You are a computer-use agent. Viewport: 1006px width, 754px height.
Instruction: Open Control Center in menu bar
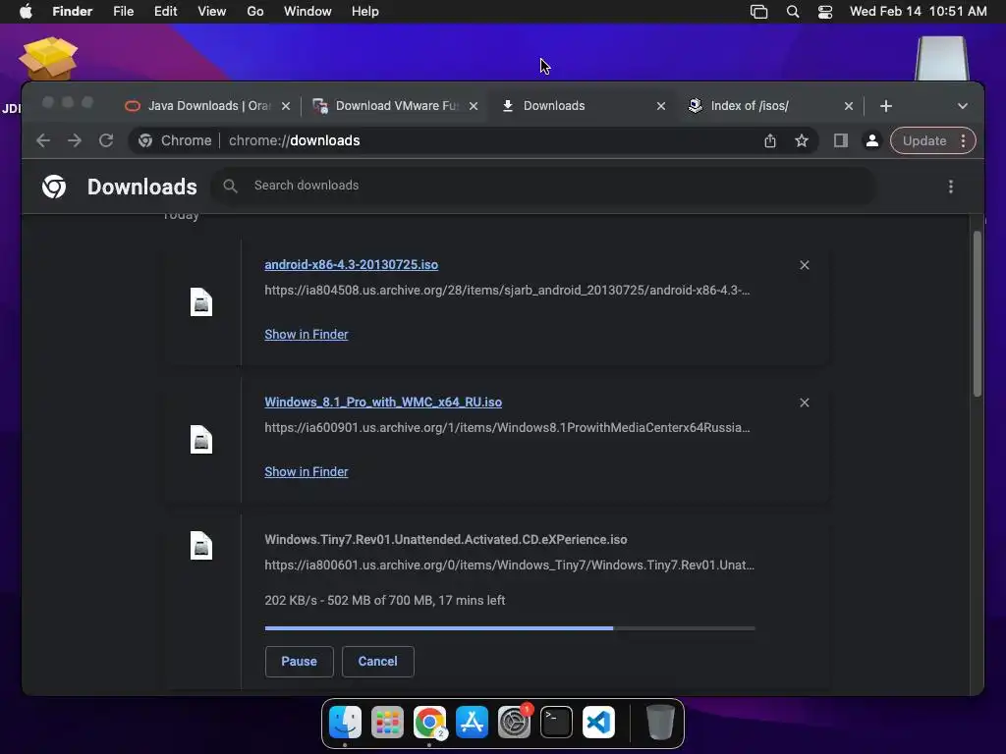(x=825, y=12)
